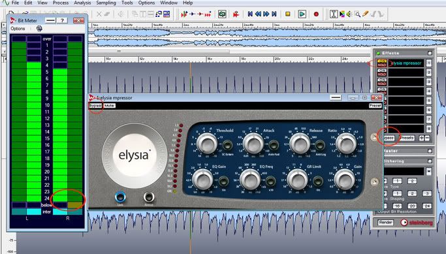Click the minus button beside Presets
The height and width of the screenshot is (254, 446).
point(427,138)
